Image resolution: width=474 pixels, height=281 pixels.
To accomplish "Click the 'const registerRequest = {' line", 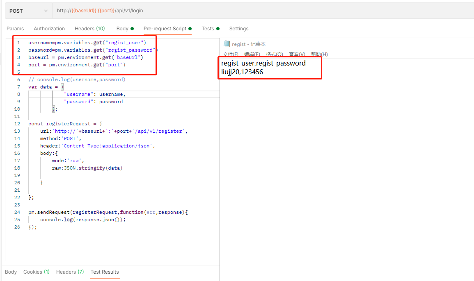I will [x=65, y=124].
